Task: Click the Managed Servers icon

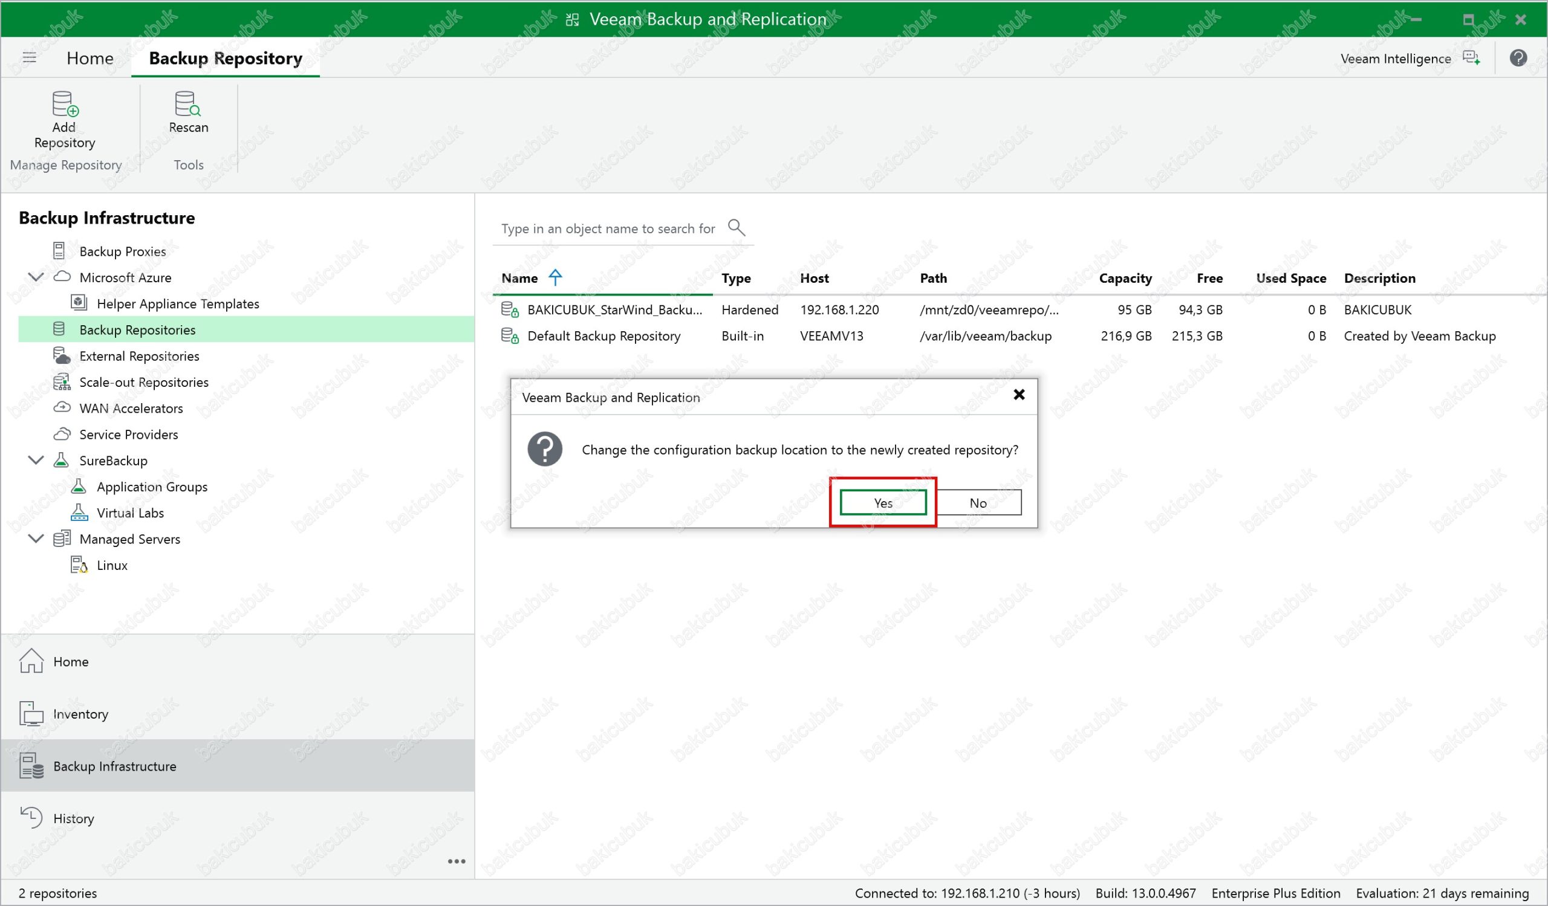Action: coord(62,539)
